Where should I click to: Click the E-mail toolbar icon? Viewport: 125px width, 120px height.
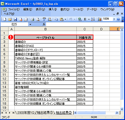coord(26,19)
